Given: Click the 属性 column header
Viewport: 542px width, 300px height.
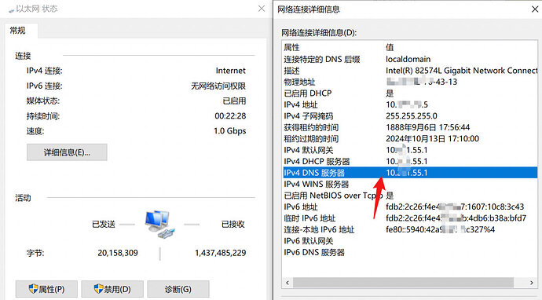Looking at the screenshot, I should pos(291,47).
